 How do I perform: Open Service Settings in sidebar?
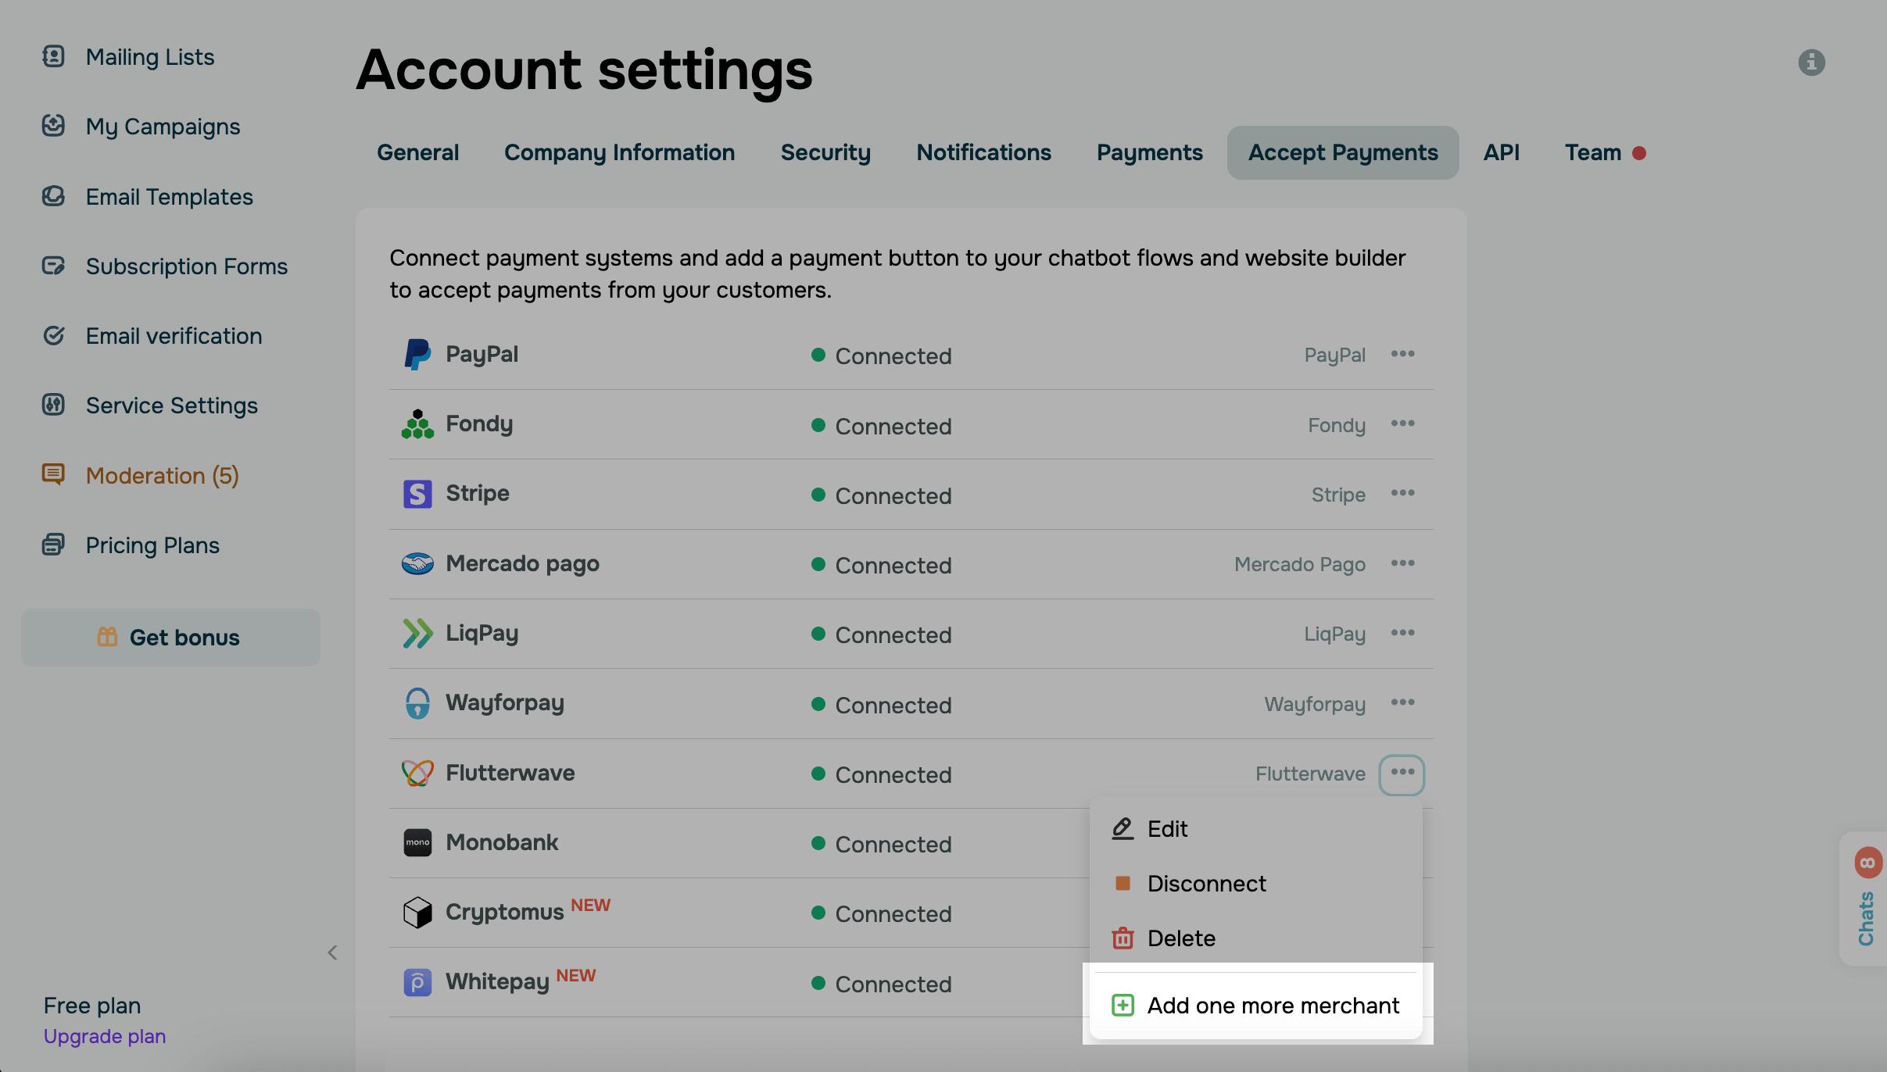[x=171, y=406]
